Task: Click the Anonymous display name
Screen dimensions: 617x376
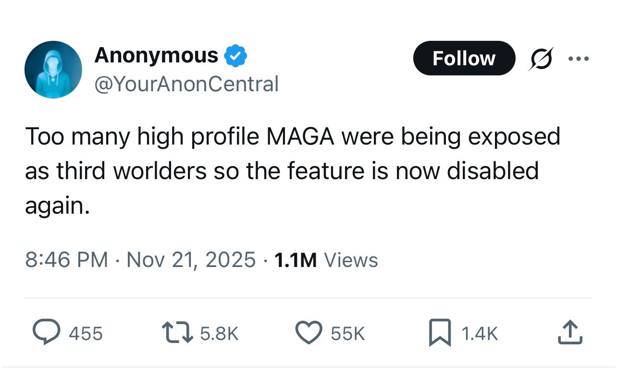Action: [x=156, y=55]
